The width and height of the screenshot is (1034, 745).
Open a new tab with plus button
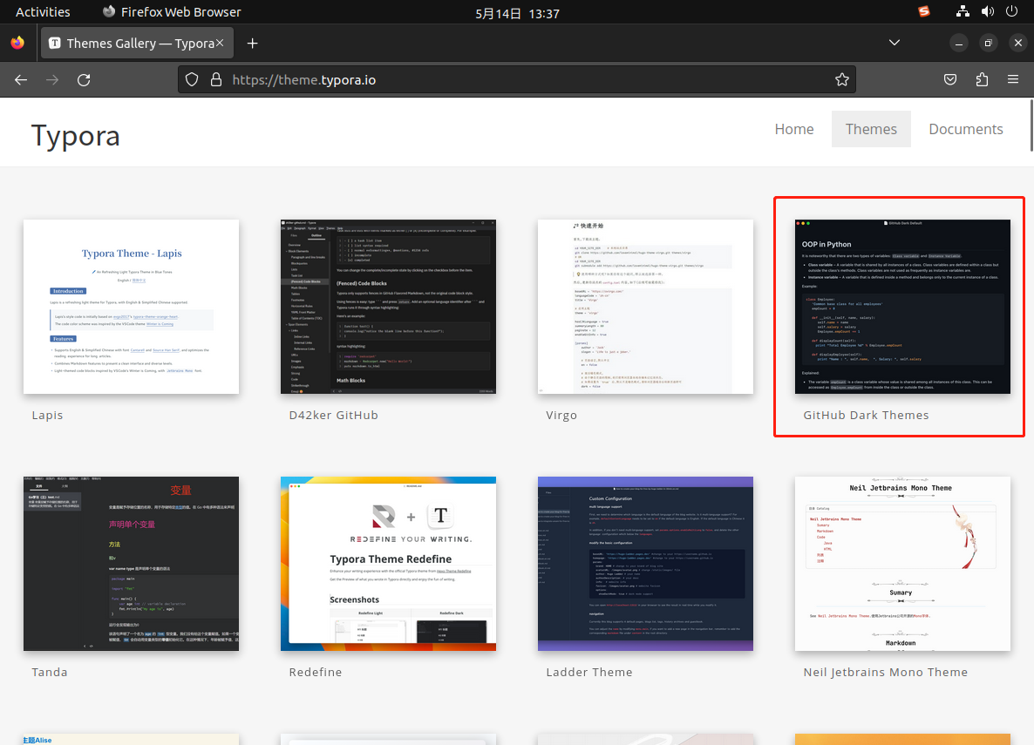252,44
